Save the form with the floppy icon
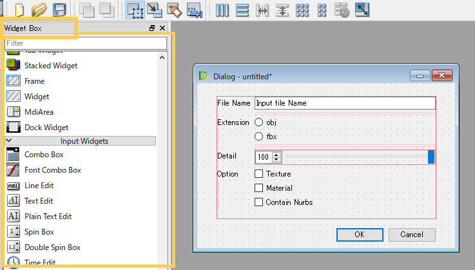The width and height of the screenshot is (475, 270). point(59,10)
